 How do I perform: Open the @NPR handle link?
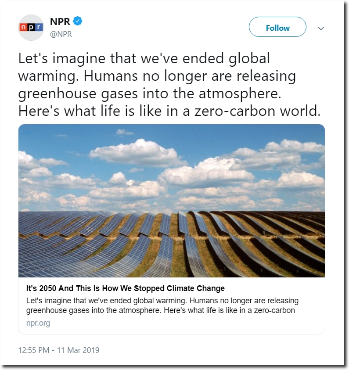tap(61, 34)
